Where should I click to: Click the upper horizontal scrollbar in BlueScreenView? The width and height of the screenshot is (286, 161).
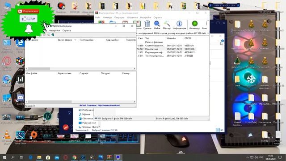coord(39,68)
